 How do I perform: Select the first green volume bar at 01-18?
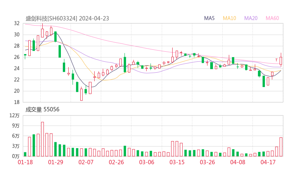point(25,154)
